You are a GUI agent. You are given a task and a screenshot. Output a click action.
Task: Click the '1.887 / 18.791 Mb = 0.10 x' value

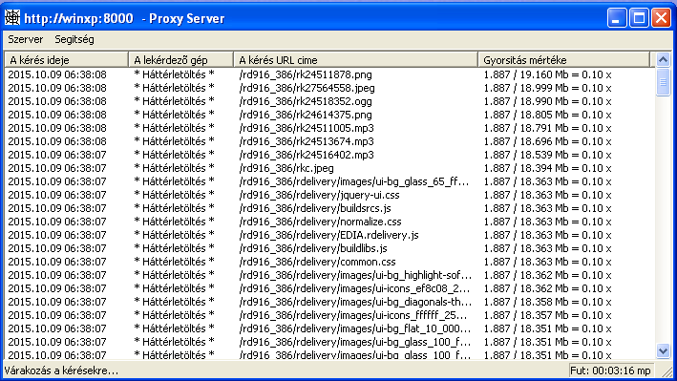547,128
